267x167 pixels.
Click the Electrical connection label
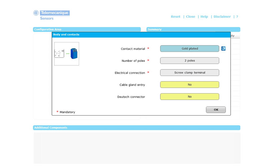[130, 73]
